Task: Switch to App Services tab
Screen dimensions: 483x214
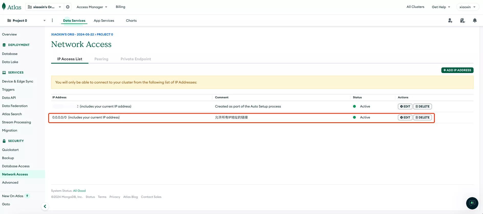Action: point(104,21)
